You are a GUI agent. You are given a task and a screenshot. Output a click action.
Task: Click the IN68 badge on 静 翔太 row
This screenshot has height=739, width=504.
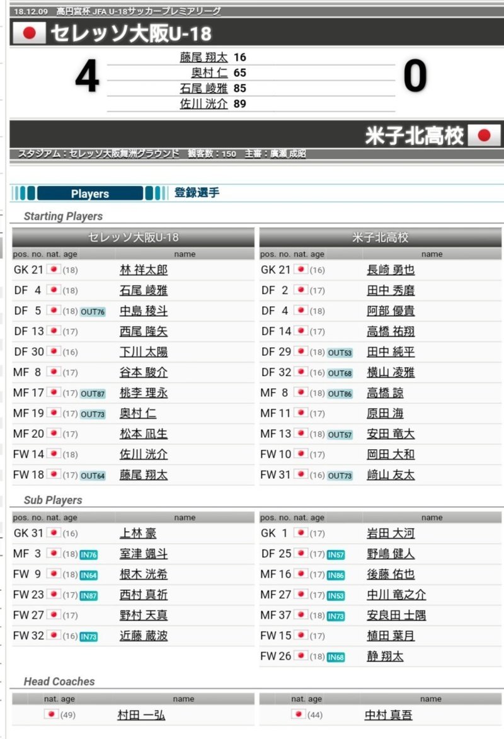[336, 657]
